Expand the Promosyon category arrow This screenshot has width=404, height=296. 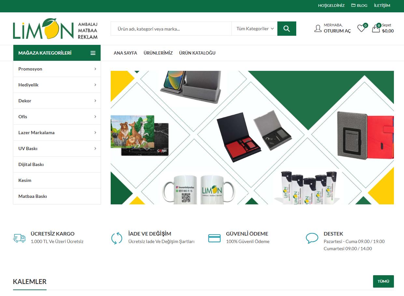[95, 69]
